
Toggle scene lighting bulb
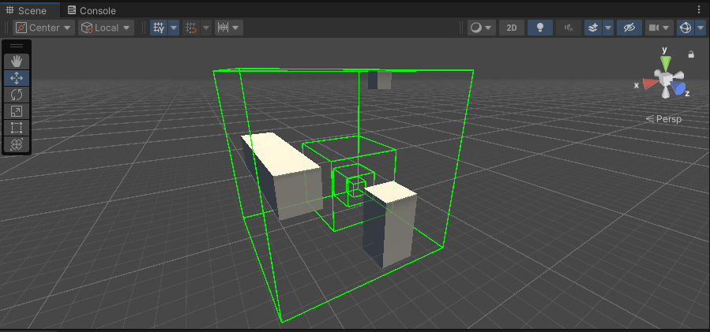click(540, 28)
